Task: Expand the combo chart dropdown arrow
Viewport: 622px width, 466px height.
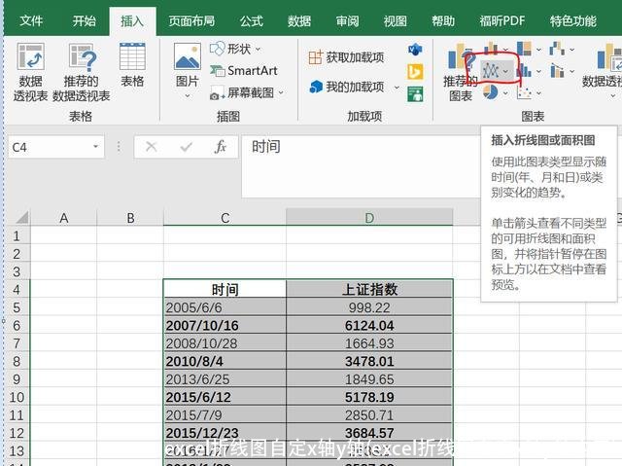Action: tap(572, 71)
